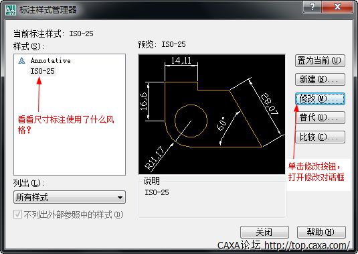This screenshot has width=358, height=254.
Task: Click the dialog application icon in title bar
Action: [x=11, y=10]
